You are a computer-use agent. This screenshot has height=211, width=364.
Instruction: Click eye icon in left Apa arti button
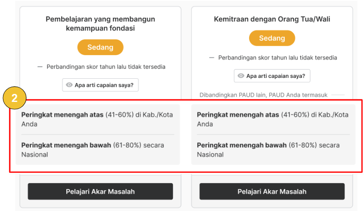(69, 85)
